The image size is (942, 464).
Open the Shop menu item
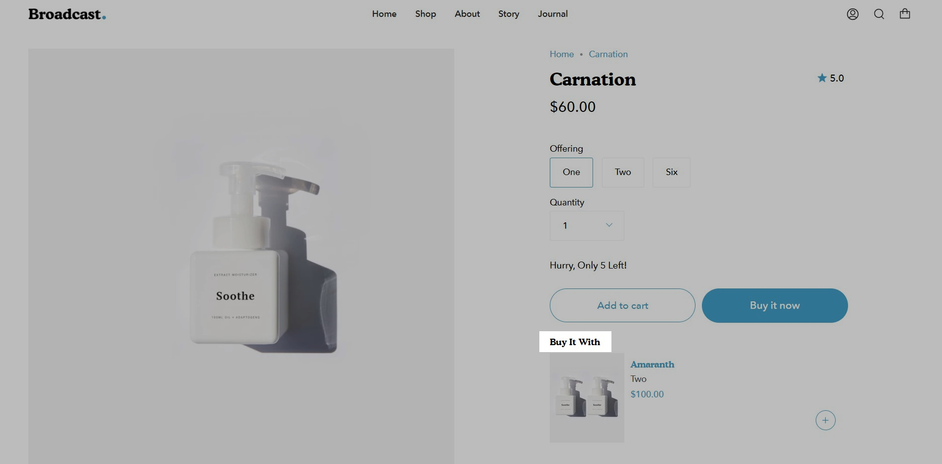click(426, 14)
